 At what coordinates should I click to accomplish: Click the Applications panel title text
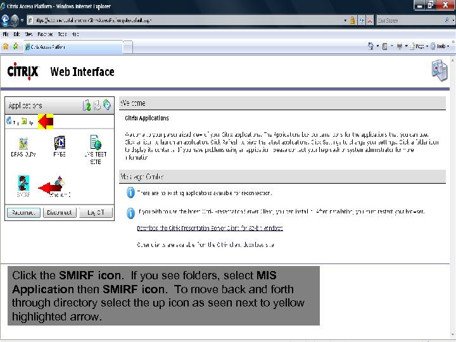[x=25, y=106]
